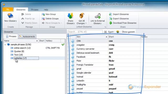Image resolution: width=168 pixels, height=94 pixels.
Task: Click the Short column header in glossaries panel
Action: (42, 41)
